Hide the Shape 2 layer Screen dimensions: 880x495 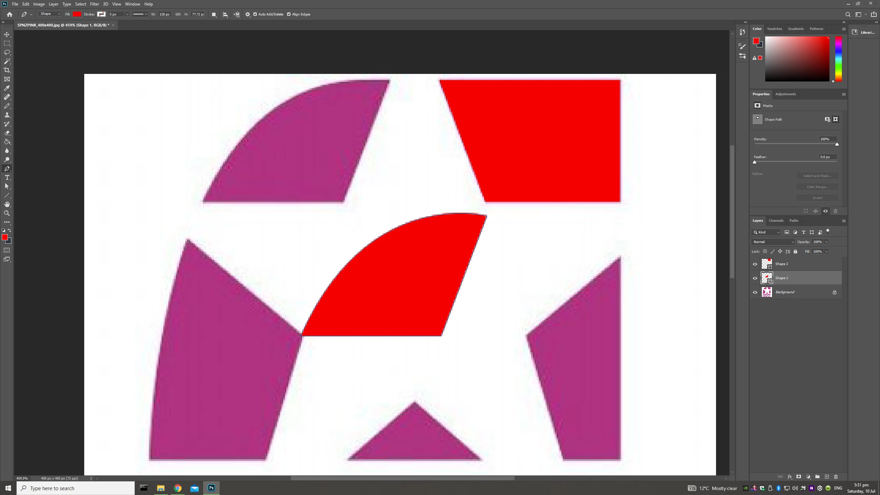(755, 264)
